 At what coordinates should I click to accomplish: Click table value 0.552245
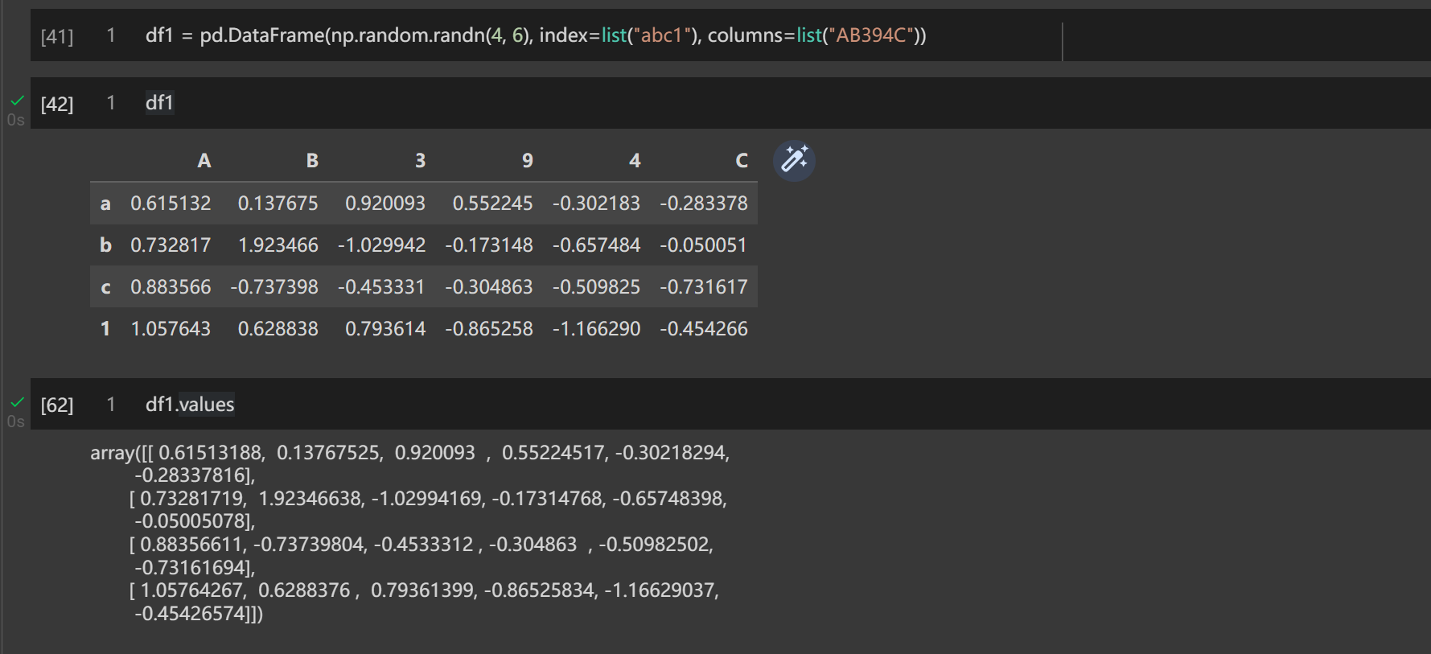493,204
